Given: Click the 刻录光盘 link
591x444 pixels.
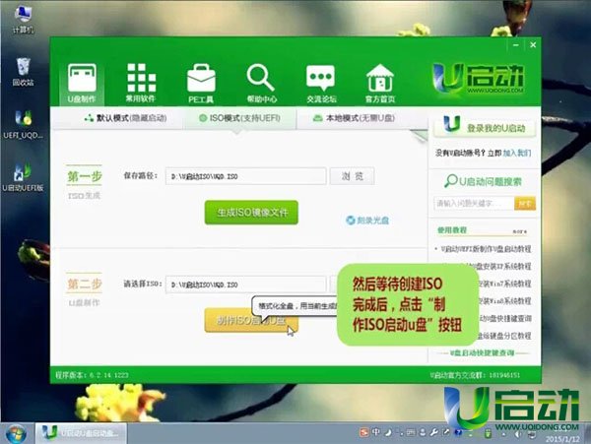Looking at the screenshot, I should click(x=367, y=220).
